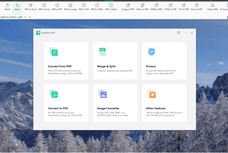Expand the PDF to More dropdown
The image size is (228, 153).
coord(111,7)
